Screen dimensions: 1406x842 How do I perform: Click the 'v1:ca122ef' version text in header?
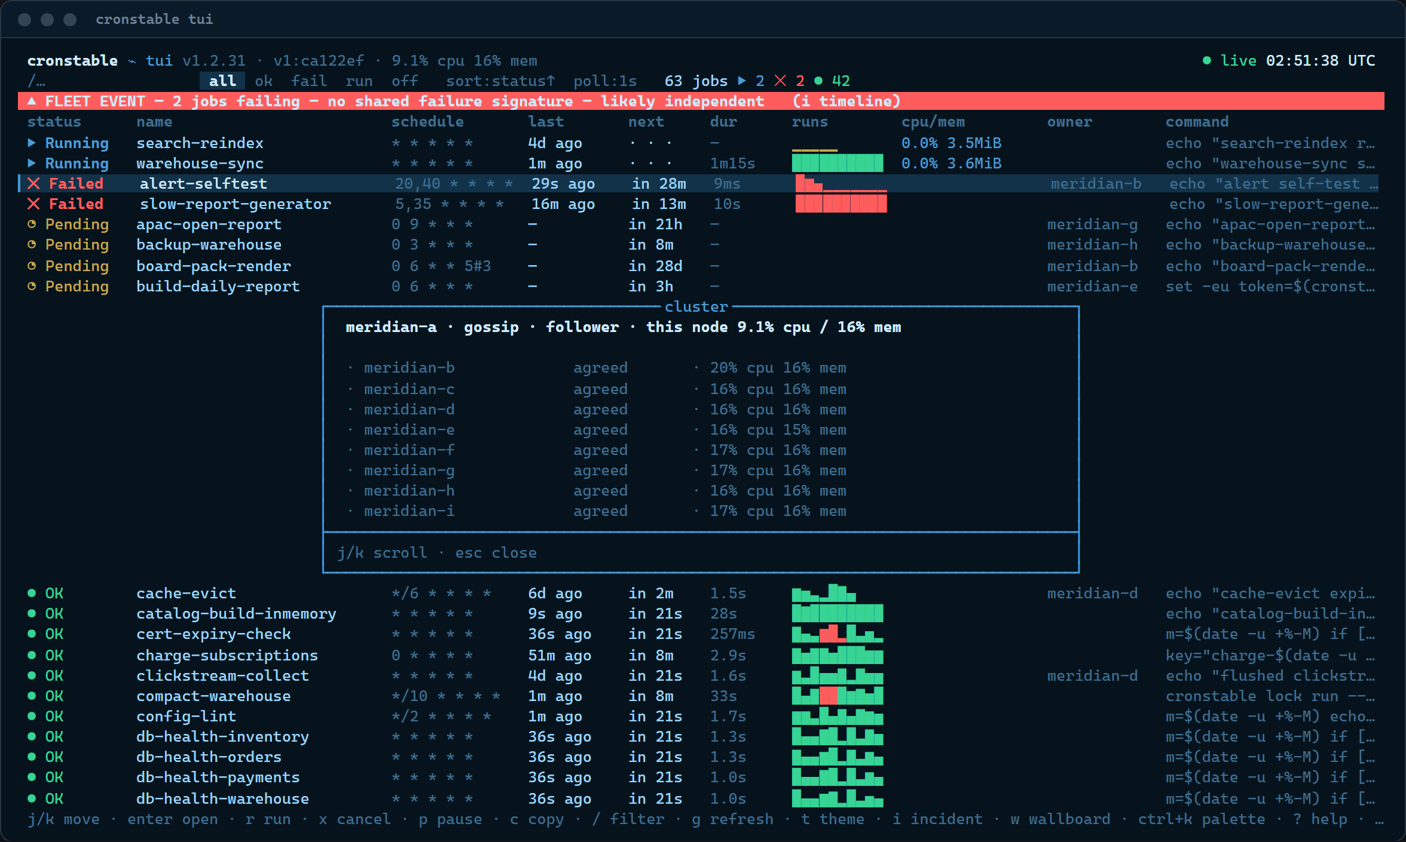click(318, 60)
